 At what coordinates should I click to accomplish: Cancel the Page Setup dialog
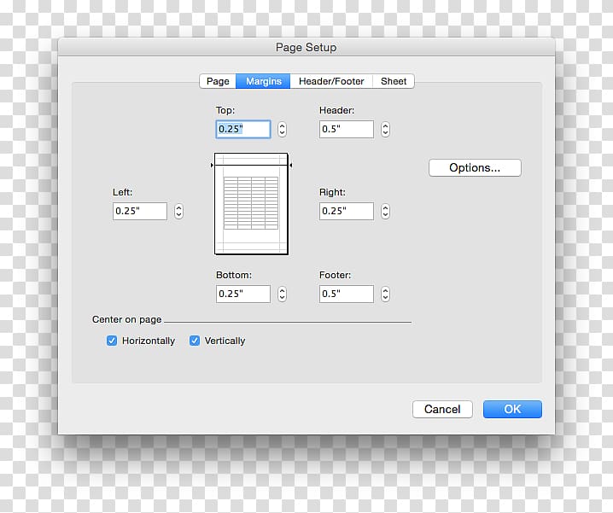[442, 409]
